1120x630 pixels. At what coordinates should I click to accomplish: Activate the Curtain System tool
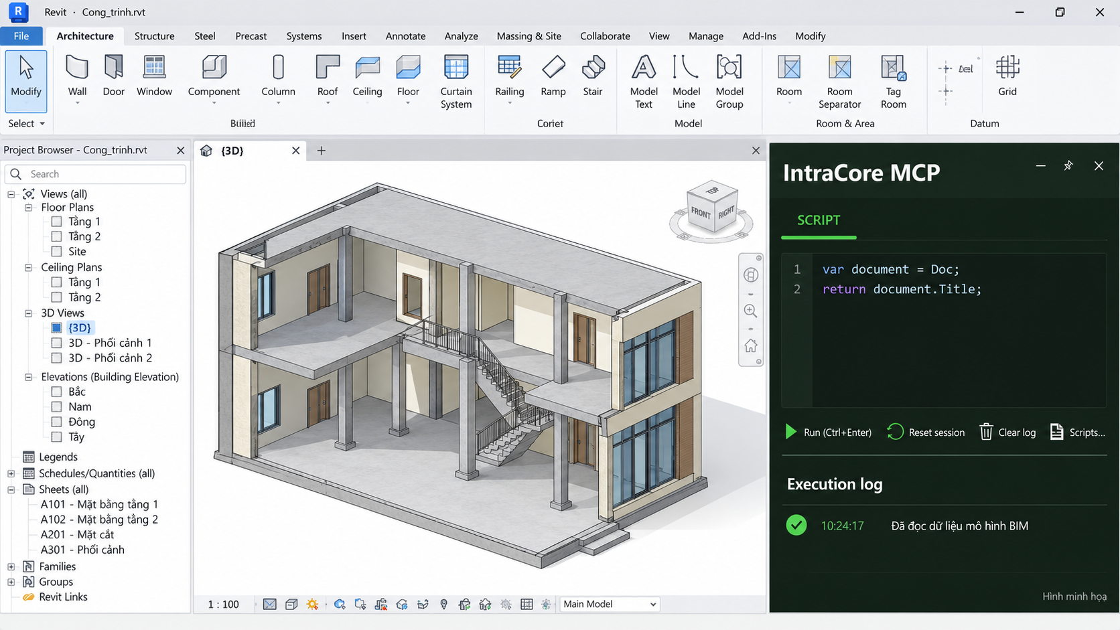tap(456, 82)
